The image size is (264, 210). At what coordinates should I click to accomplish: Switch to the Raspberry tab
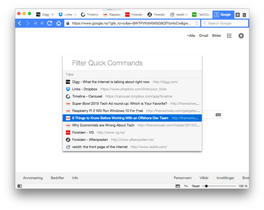[x=112, y=15]
